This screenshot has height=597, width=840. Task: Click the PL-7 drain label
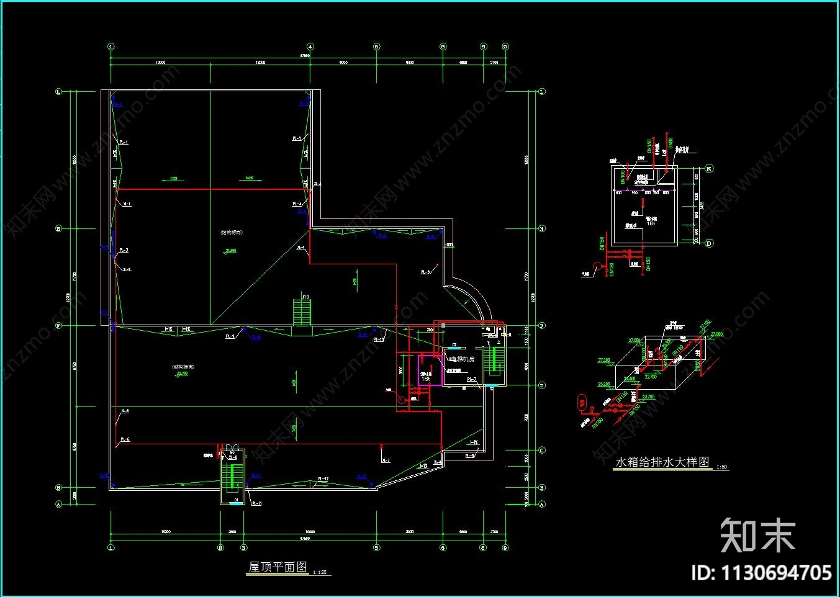coord(472,379)
